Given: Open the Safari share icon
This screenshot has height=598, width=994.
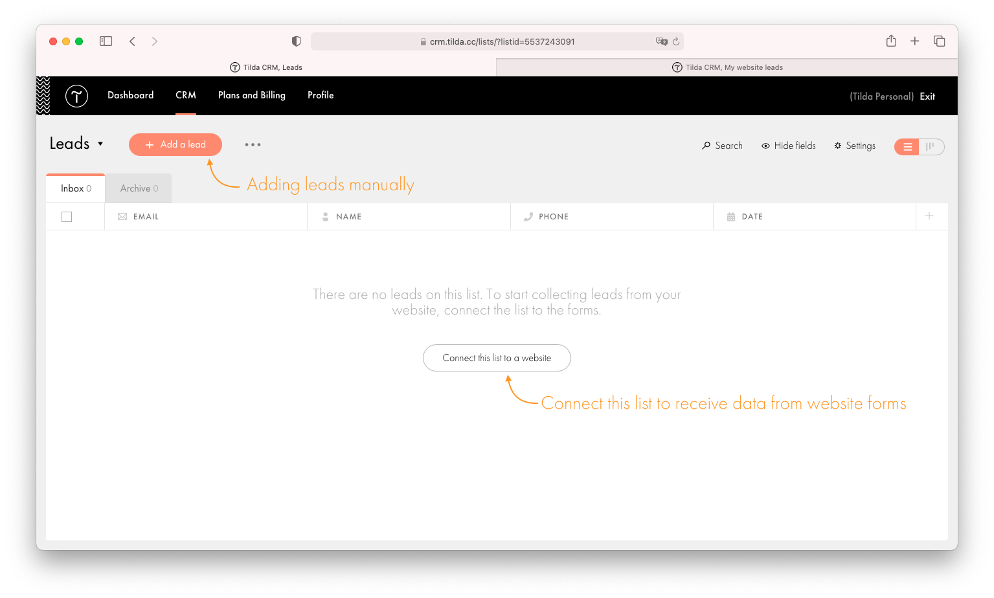Looking at the screenshot, I should click(891, 41).
